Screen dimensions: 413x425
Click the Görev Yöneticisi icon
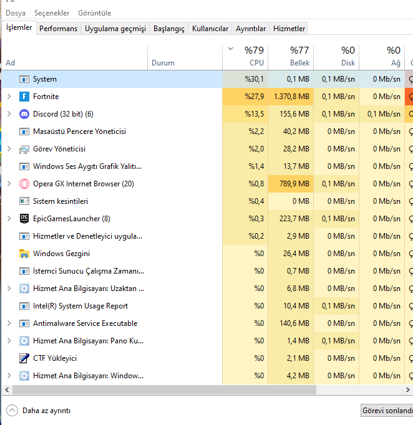(24, 149)
